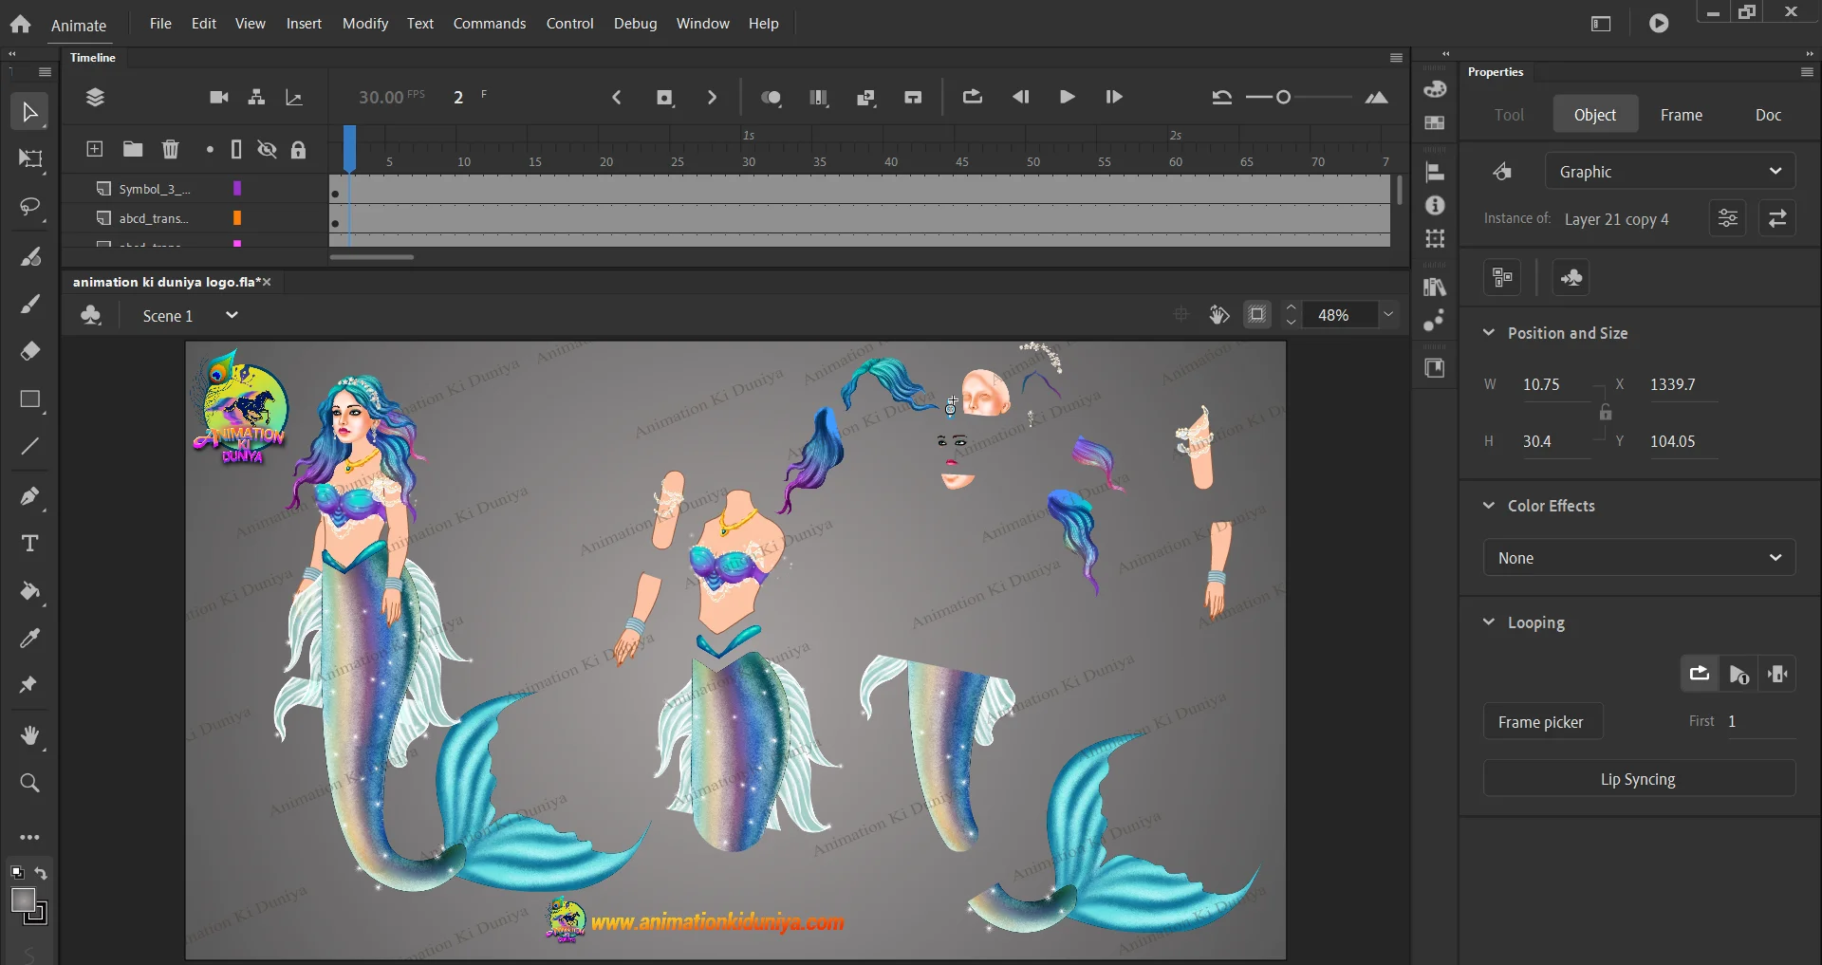Click the Symbol_3 layer in timeline
The height and width of the screenshot is (965, 1822).
pyautogui.click(x=154, y=189)
